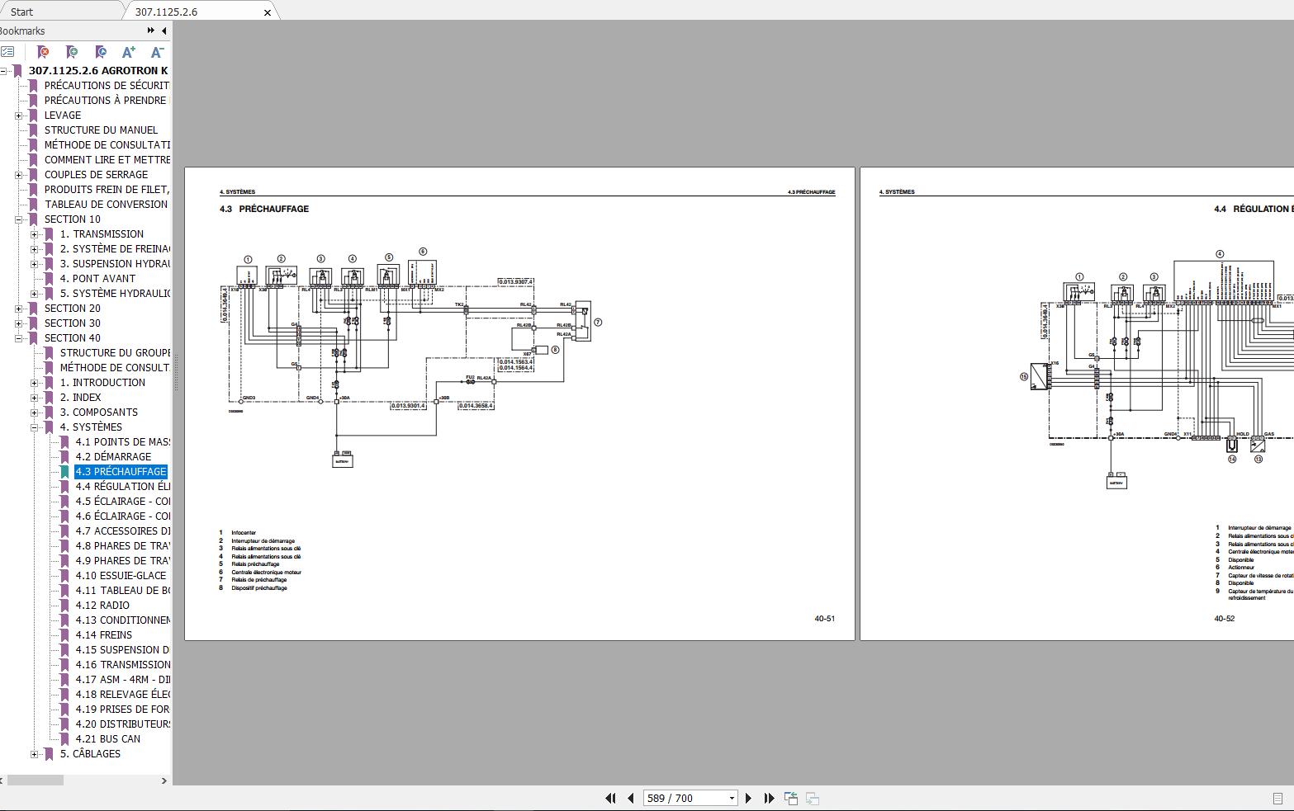This screenshot has height=811, width=1294.
Task: Expand the Bookmarks panel wider
Action: [x=150, y=31]
